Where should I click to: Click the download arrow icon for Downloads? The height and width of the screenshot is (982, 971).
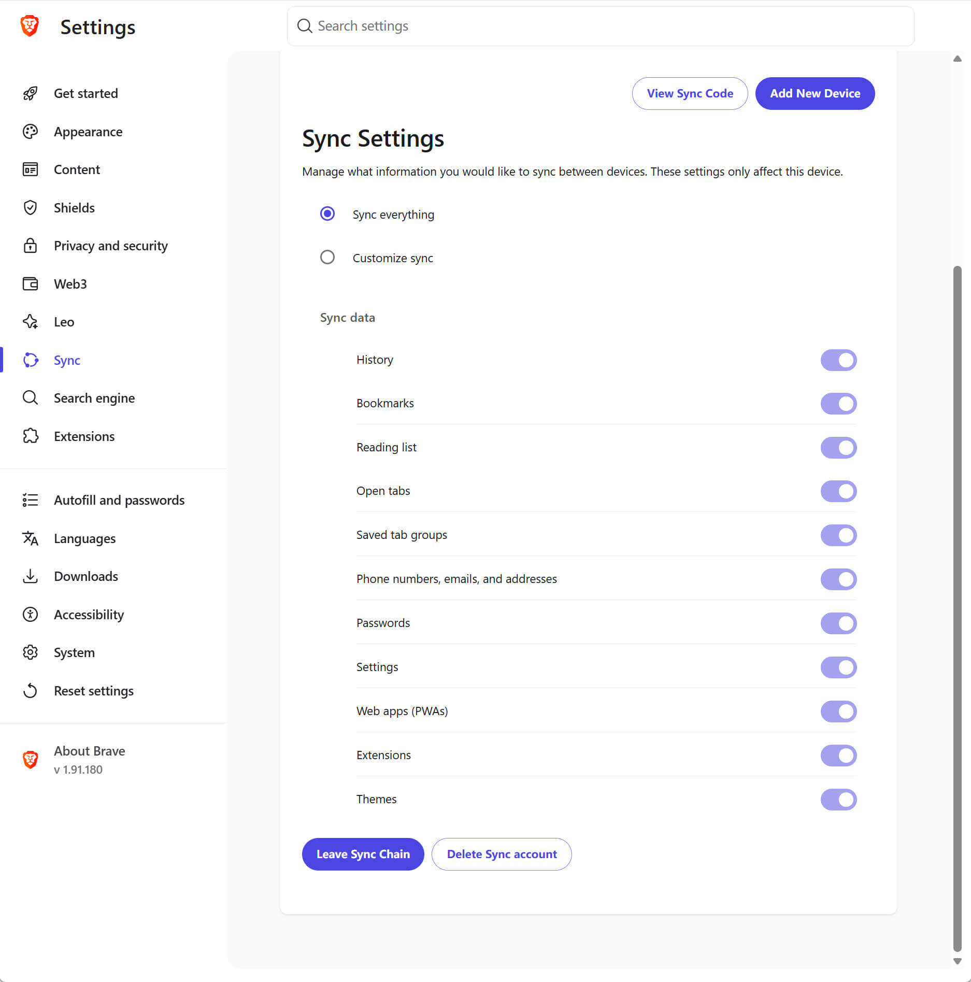coord(30,576)
